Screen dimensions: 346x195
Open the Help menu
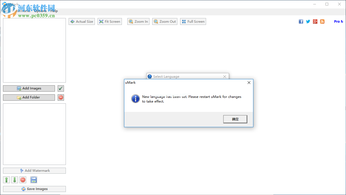[54, 11]
